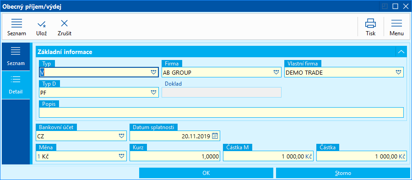Confirm the form with OK
The width and height of the screenshot is (412, 180).
[x=206, y=173]
